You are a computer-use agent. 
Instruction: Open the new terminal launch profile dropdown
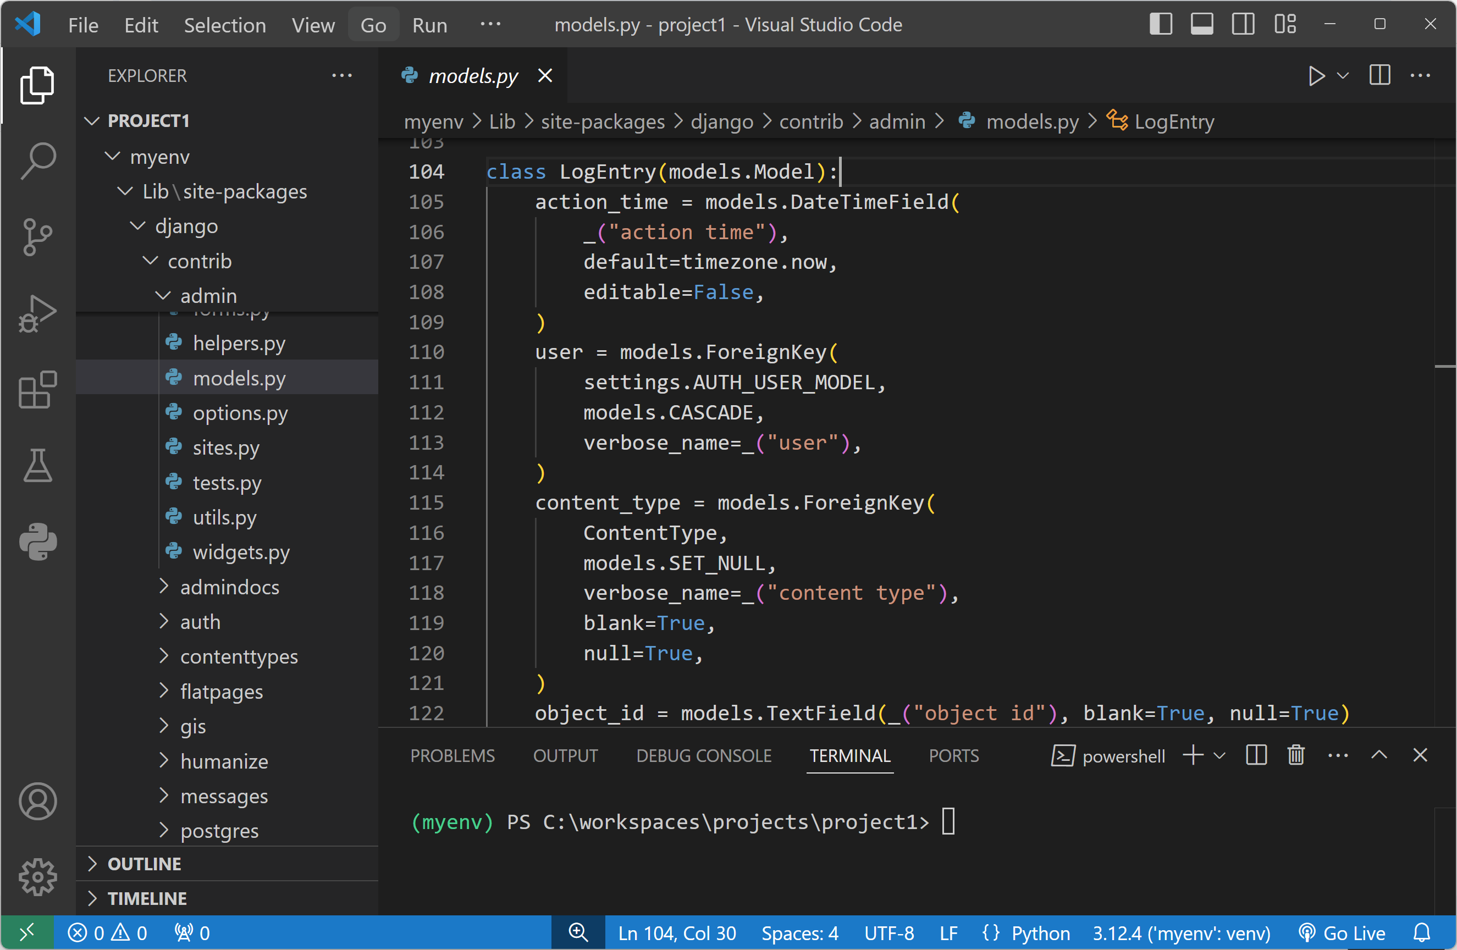[x=1219, y=755]
